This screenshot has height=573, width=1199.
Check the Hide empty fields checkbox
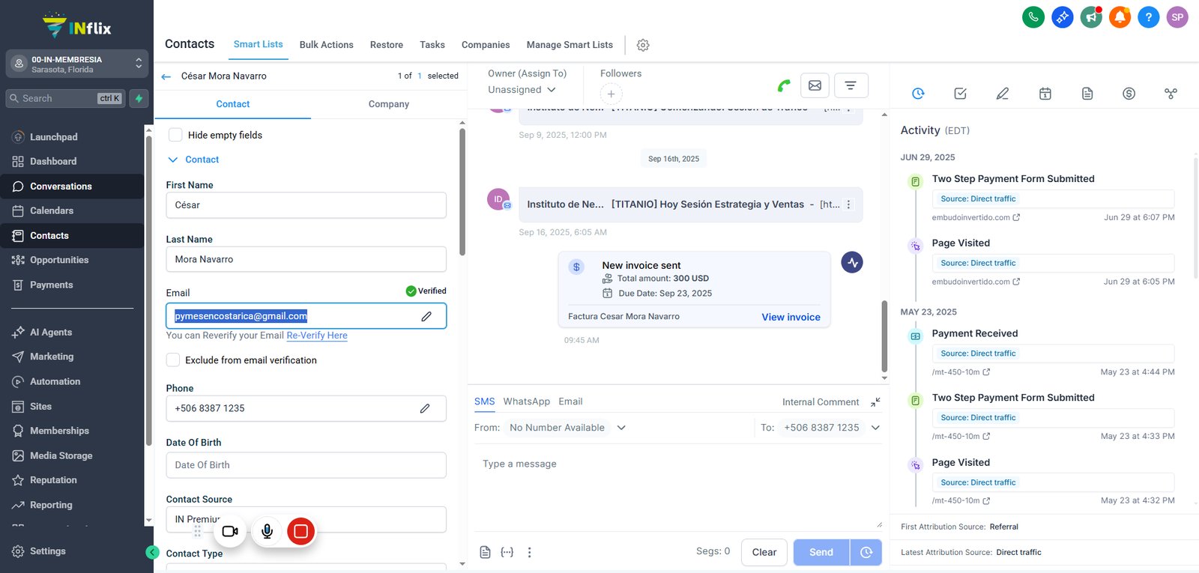click(x=175, y=135)
